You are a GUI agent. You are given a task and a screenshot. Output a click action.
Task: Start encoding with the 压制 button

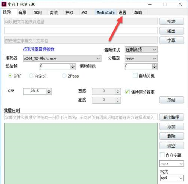(172, 100)
